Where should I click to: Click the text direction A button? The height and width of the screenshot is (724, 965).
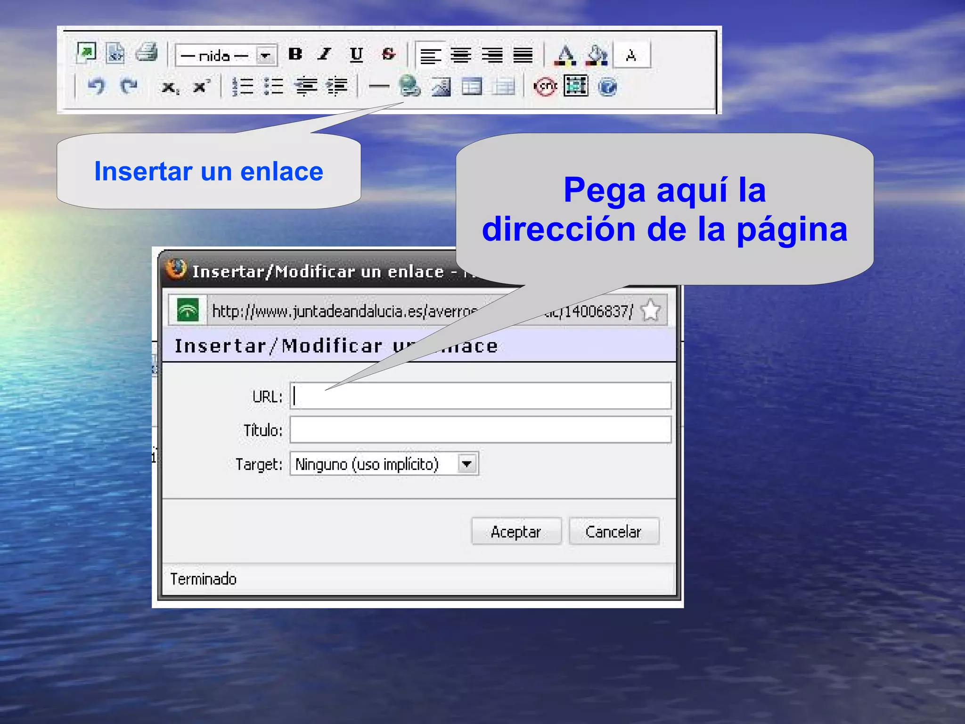click(x=631, y=56)
